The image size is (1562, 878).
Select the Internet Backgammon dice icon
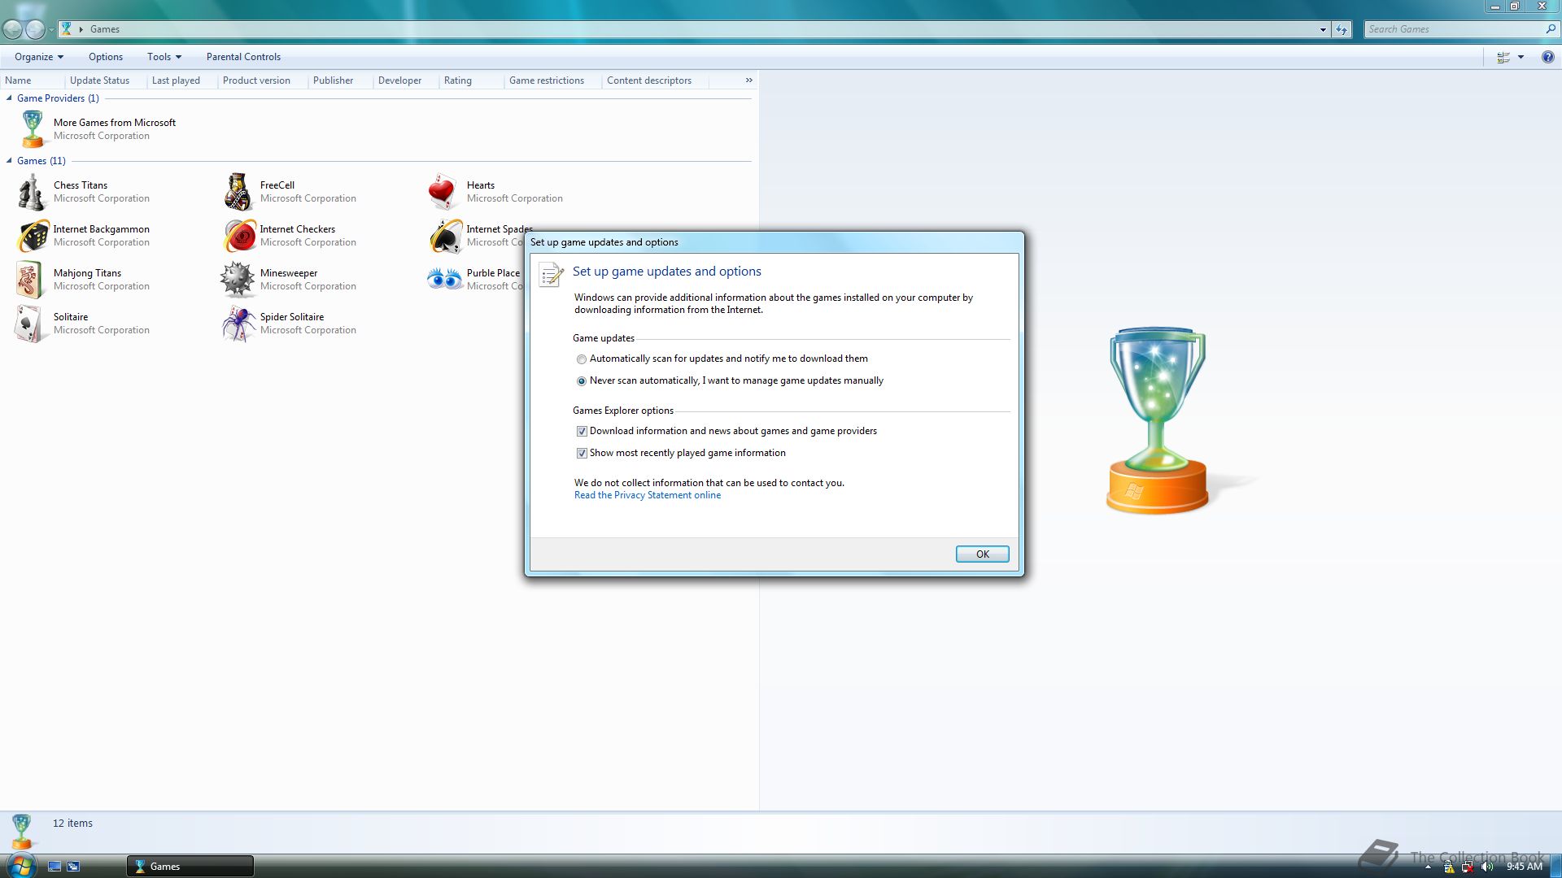(32, 236)
